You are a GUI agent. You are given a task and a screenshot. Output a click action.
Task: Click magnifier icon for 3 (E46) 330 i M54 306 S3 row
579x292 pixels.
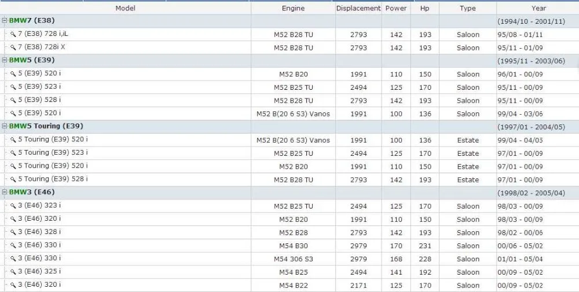pyautogui.click(x=13, y=259)
